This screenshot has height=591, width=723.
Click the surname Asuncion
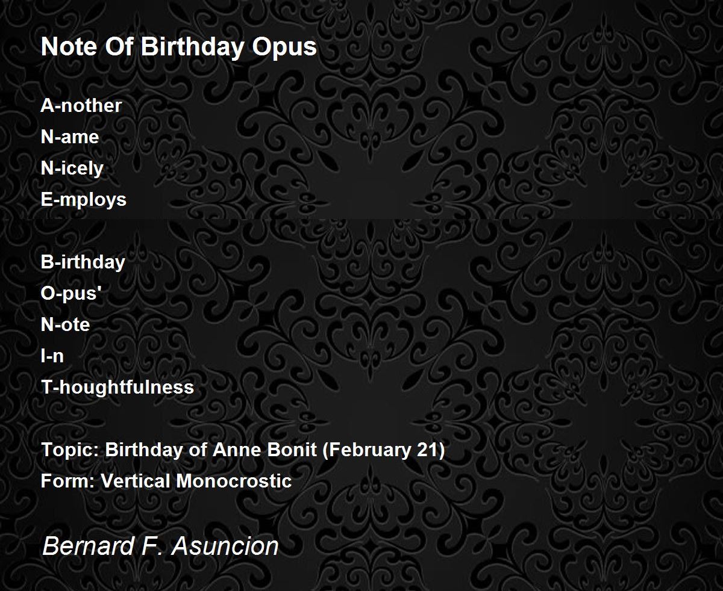[x=225, y=546]
